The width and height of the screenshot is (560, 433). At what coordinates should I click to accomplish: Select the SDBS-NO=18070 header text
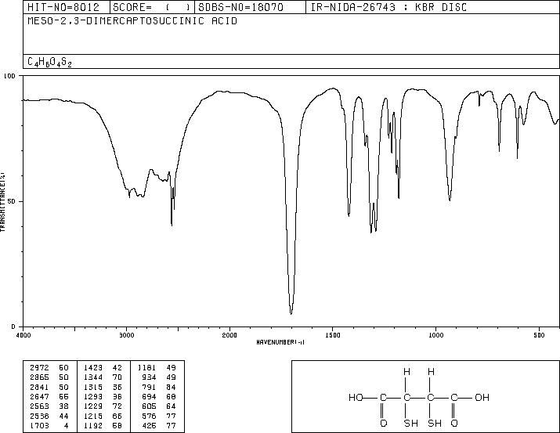click(x=240, y=7)
